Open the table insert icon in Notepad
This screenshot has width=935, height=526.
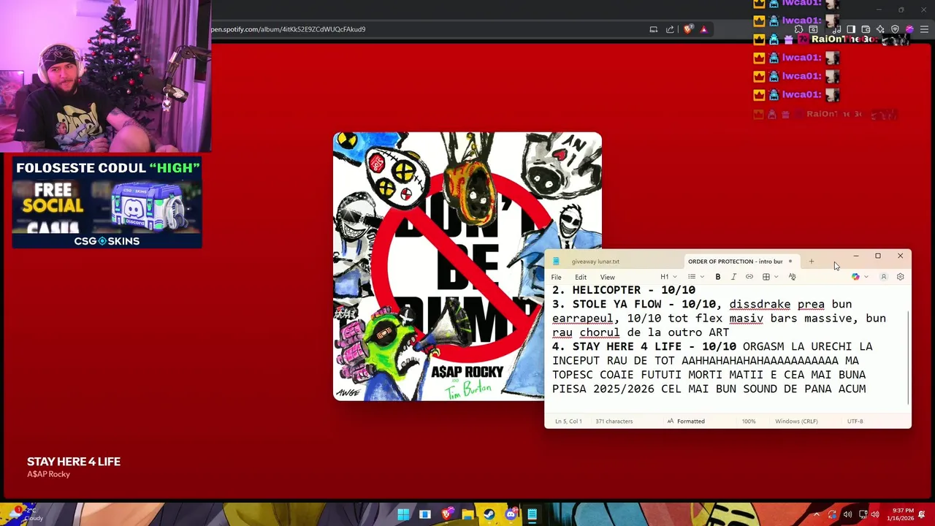766,277
